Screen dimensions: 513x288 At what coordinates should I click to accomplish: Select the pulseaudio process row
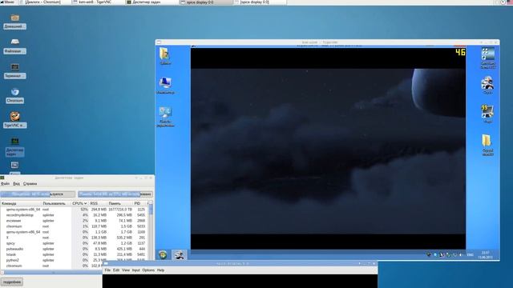[75, 249]
